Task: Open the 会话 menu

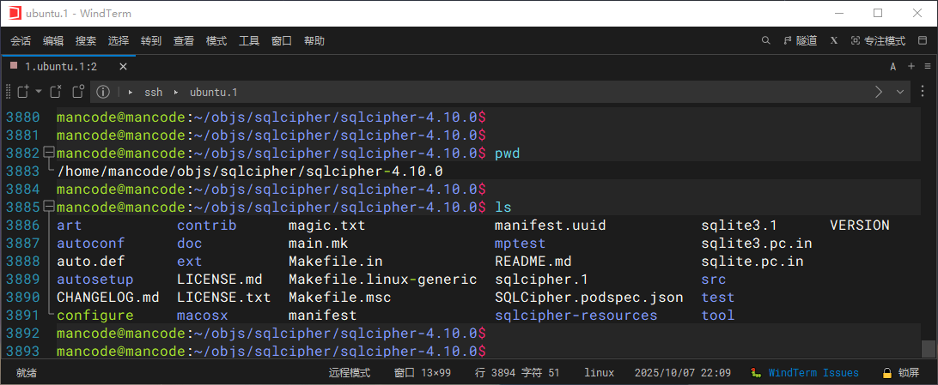Action: (x=21, y=40)
